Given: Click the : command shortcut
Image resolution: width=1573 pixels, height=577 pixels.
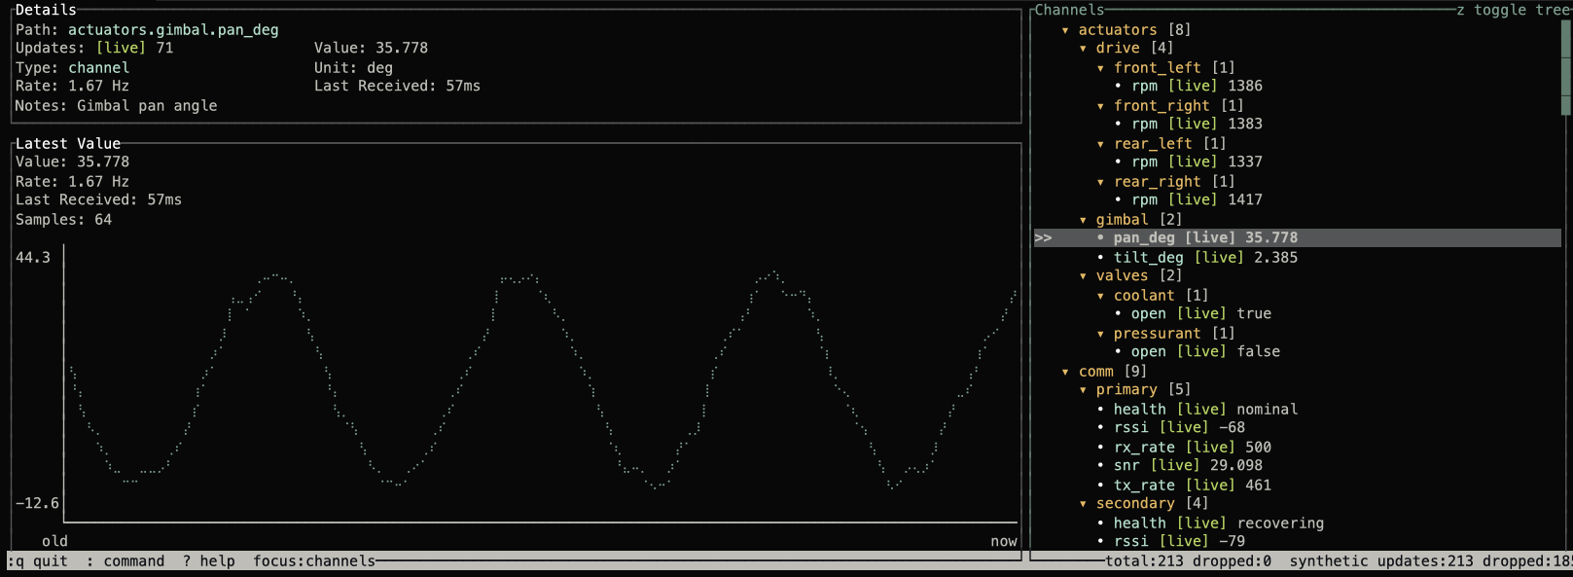Looking at the screenshot, I should (125, 561).
